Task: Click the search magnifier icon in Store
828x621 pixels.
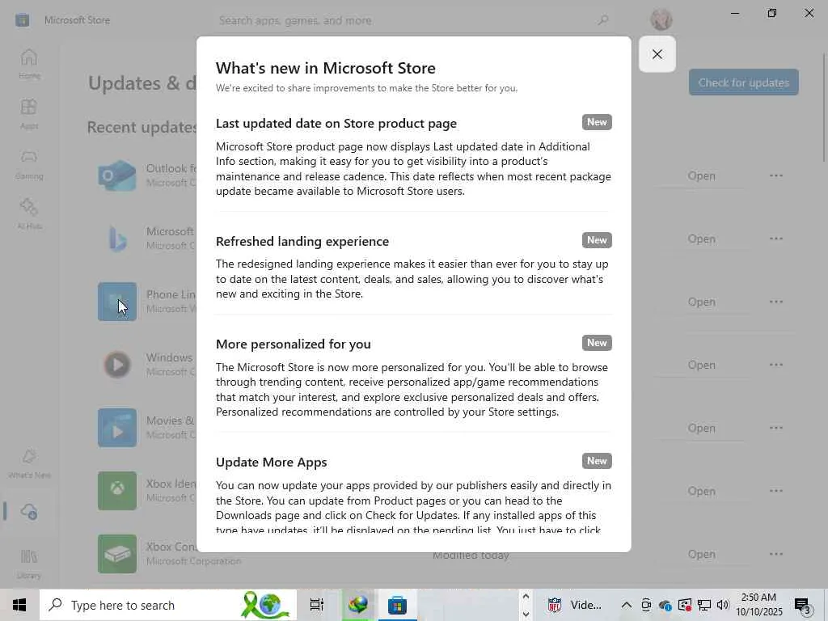Action: pyautogui.click(x=603, y=20)
